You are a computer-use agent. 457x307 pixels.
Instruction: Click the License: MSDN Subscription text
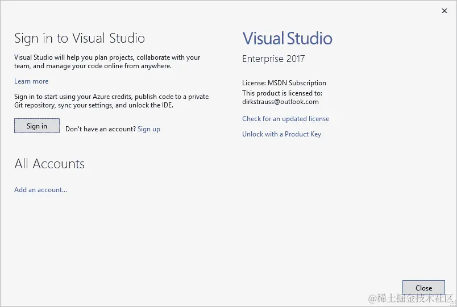(x=284, y=83)
